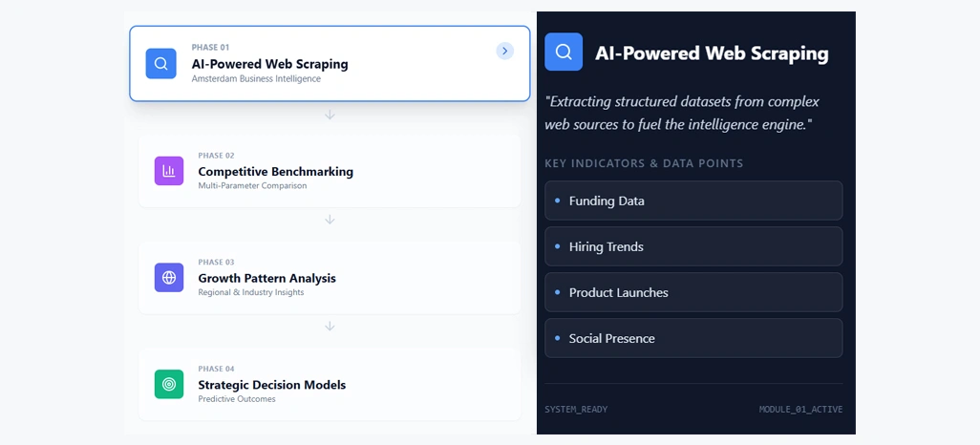Click the Hiring Trends indicator
Image resolution: width=980 pixels, height=445 pixels.
pyautogui.click(x=607, y=247)
